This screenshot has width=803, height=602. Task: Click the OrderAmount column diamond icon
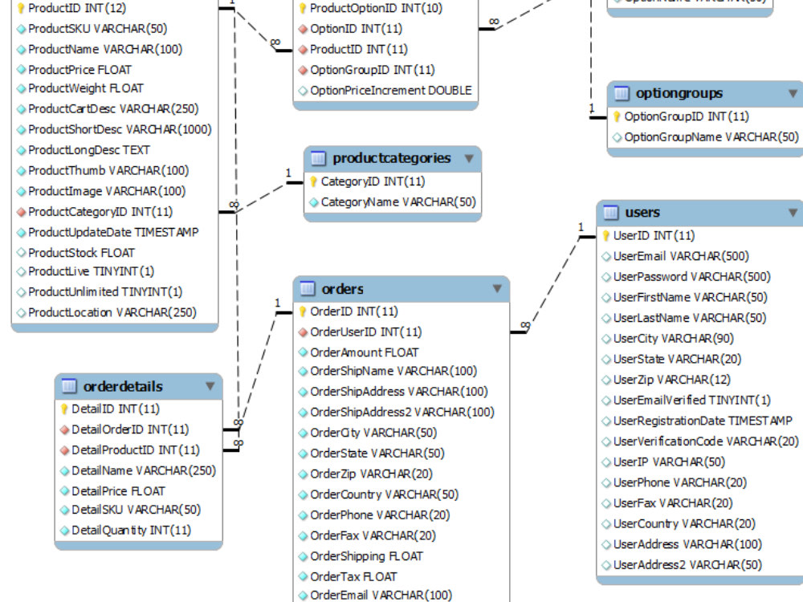303,352
